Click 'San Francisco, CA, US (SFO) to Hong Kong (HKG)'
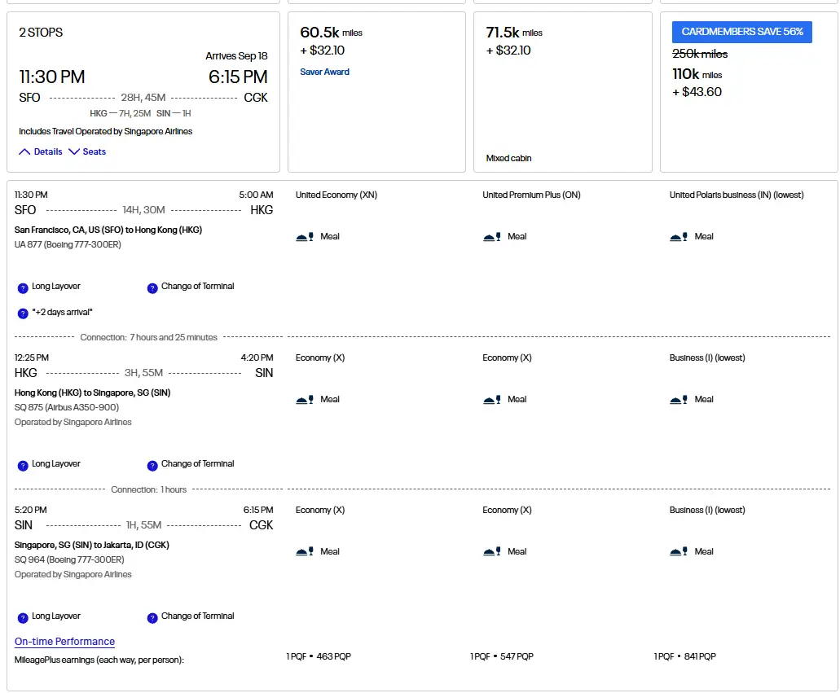Viewport: 840px width, 693px height. (x=108, y=230)
